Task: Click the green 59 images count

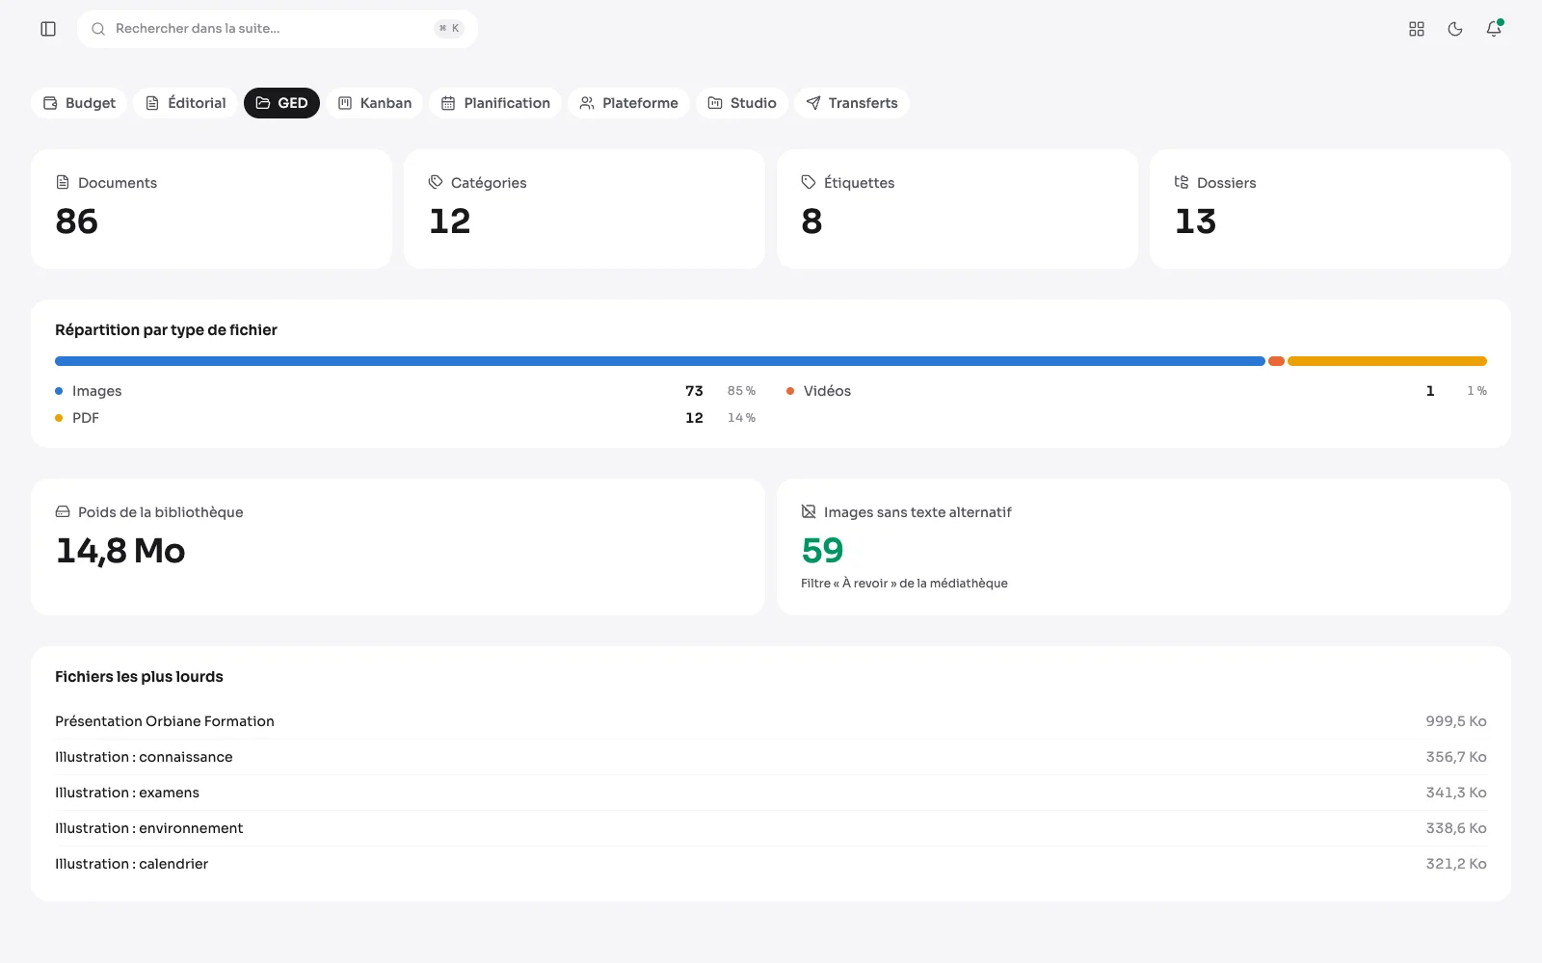Action: (822, 551)
